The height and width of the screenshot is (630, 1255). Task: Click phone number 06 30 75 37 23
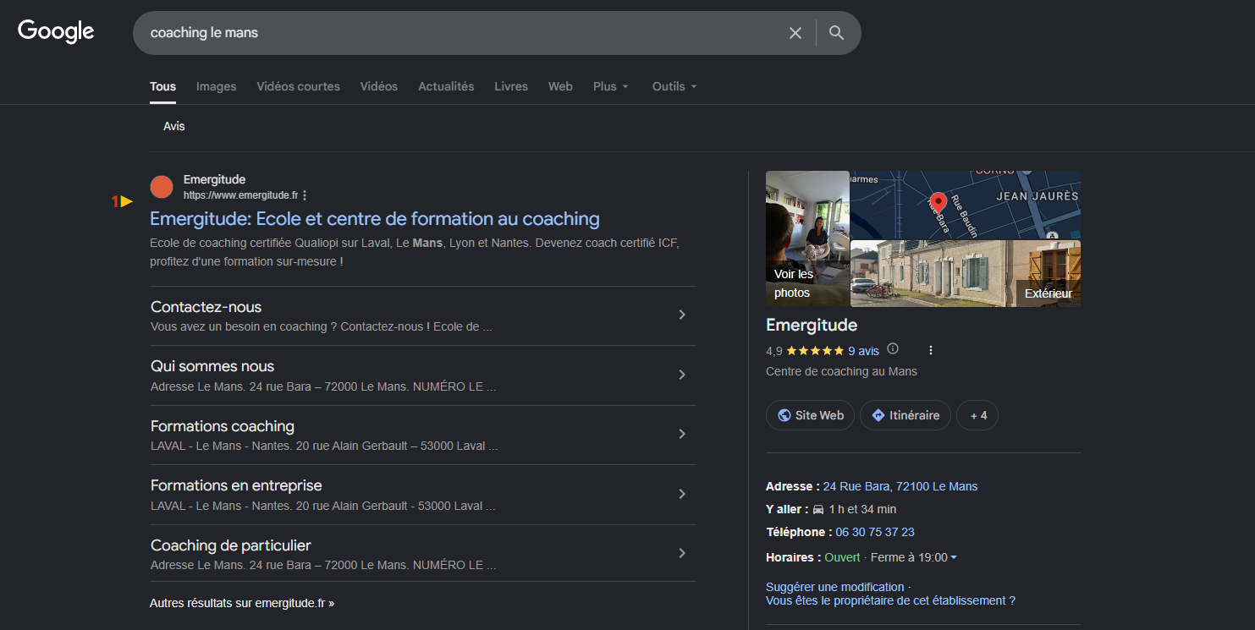point(875,532)
